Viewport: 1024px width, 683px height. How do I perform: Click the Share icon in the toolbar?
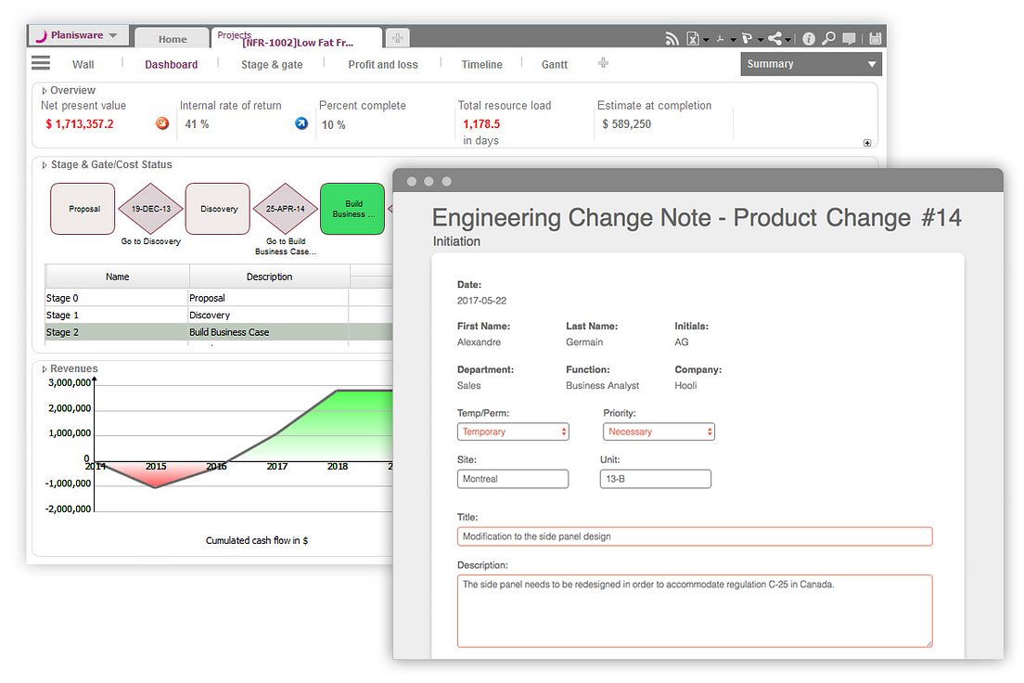775,38
